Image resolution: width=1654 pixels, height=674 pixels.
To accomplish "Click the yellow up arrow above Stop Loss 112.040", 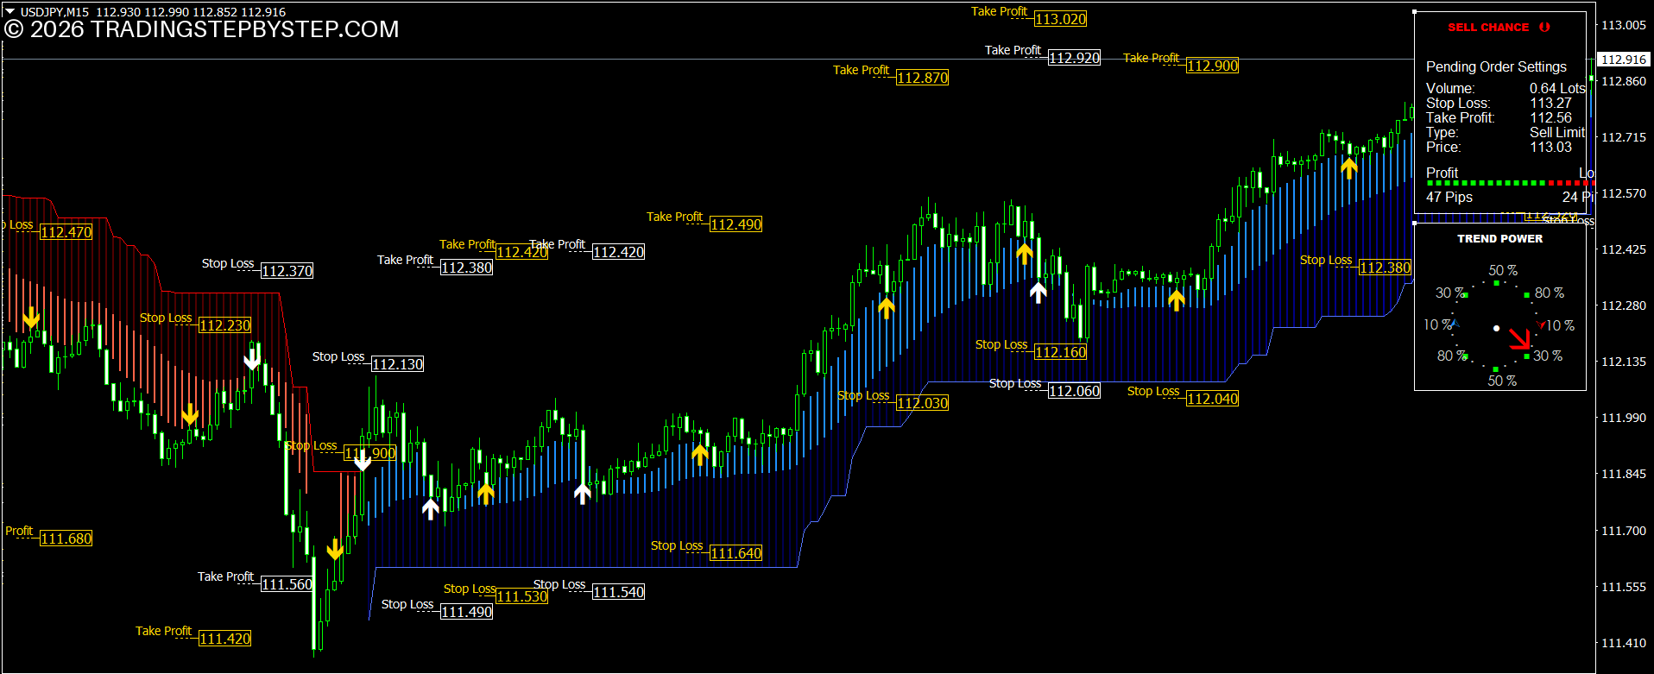I will 1177,299.
